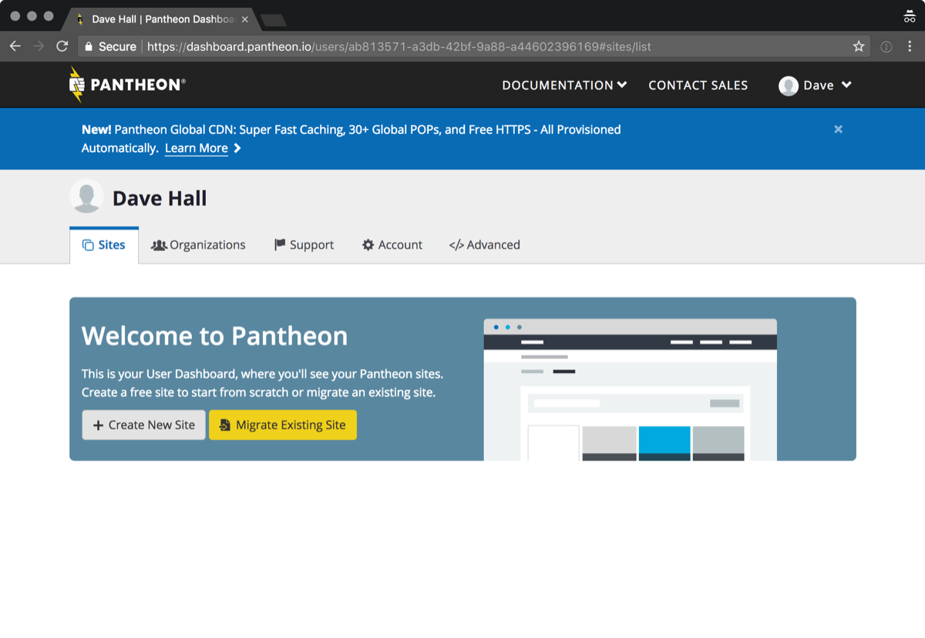Click the Dave Hall profile picture
Viewport: 925px width, 638px height.
86,196
